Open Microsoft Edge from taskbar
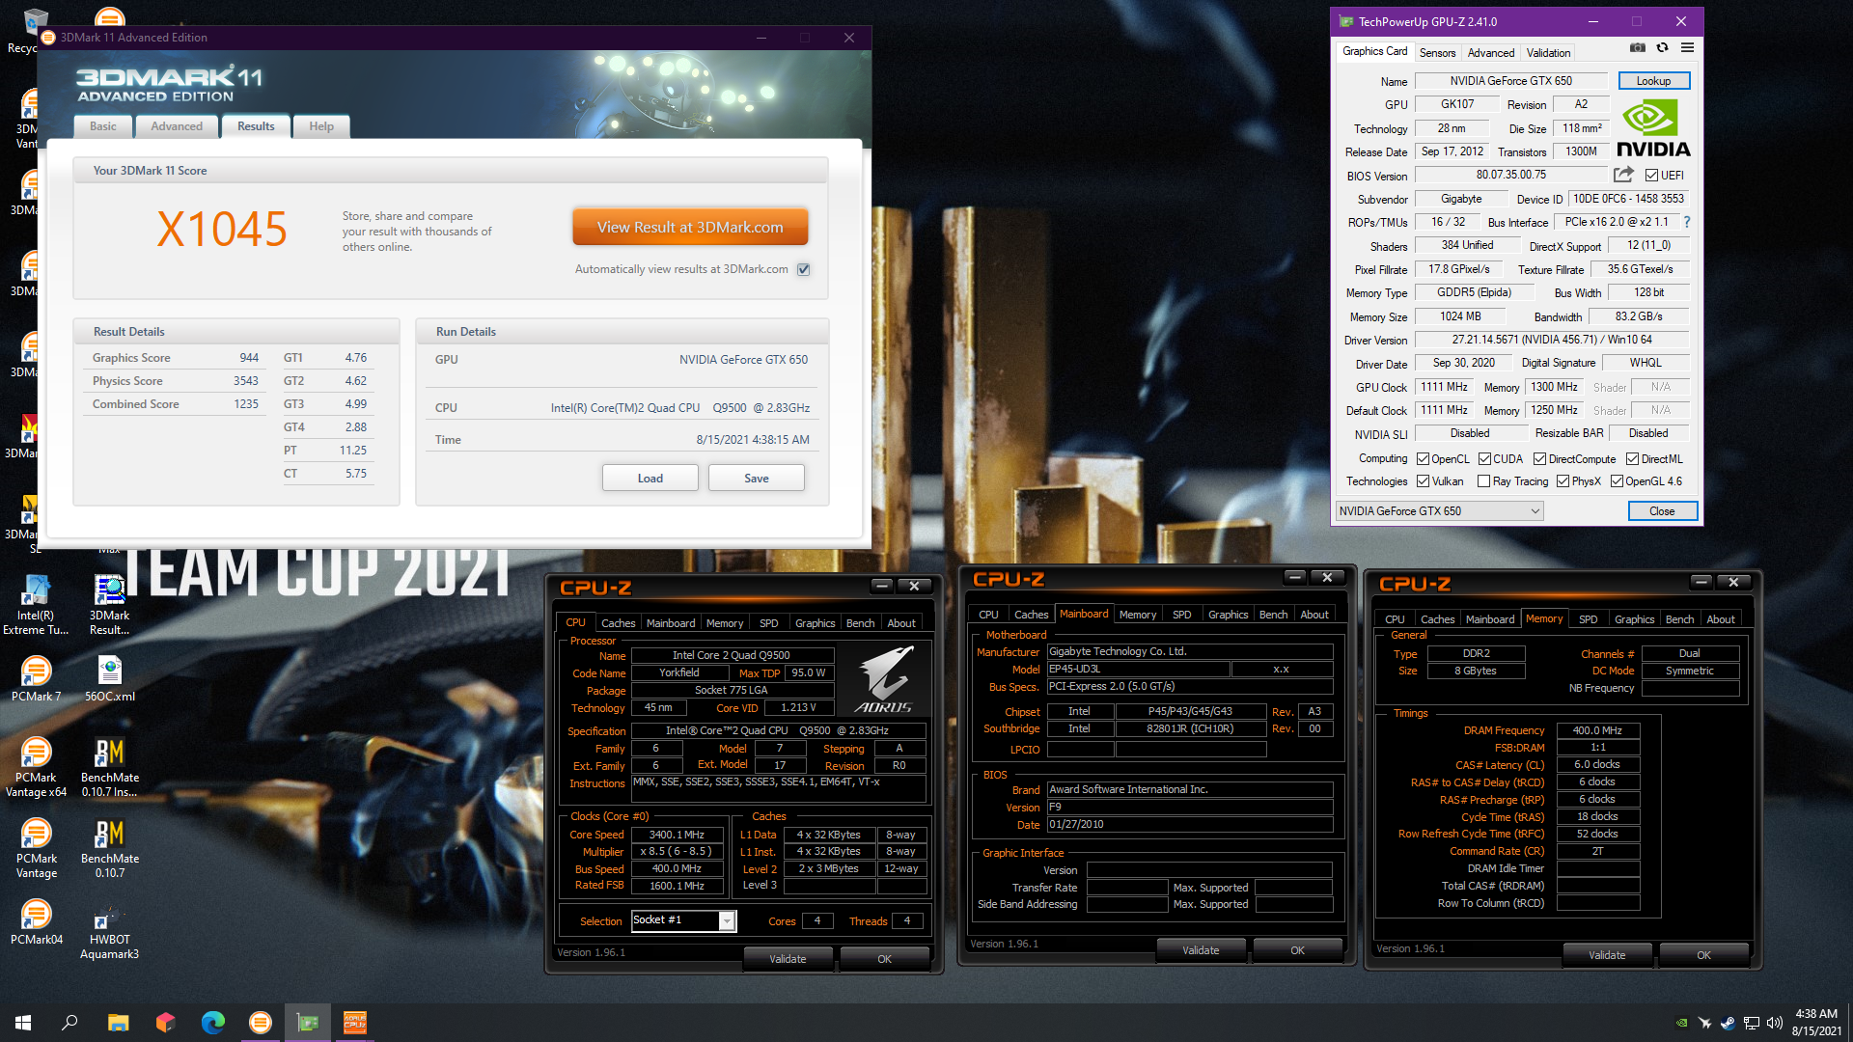Viewport: 1853px width, 1042px height. [212, 1023]
